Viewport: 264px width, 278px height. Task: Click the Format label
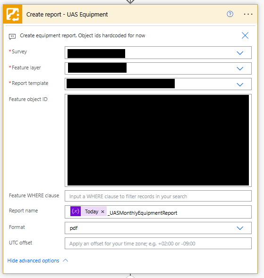point(17,227)
